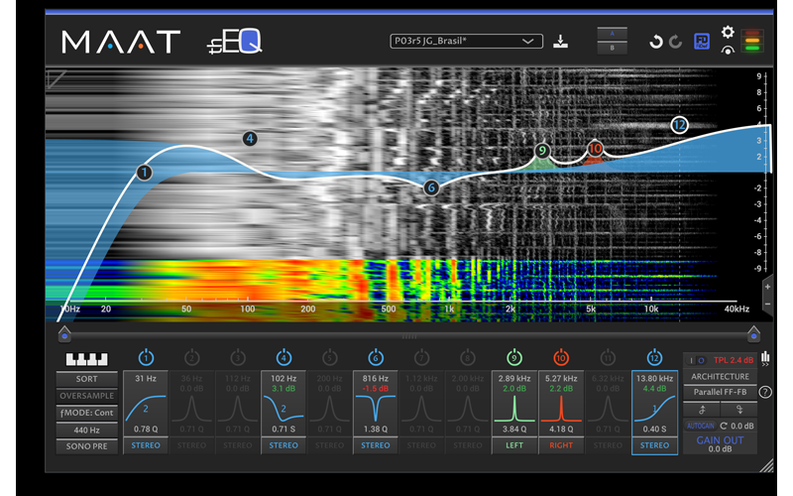
Task: Click band 6 gain -1.5 dB value
Action: (376, 389)
